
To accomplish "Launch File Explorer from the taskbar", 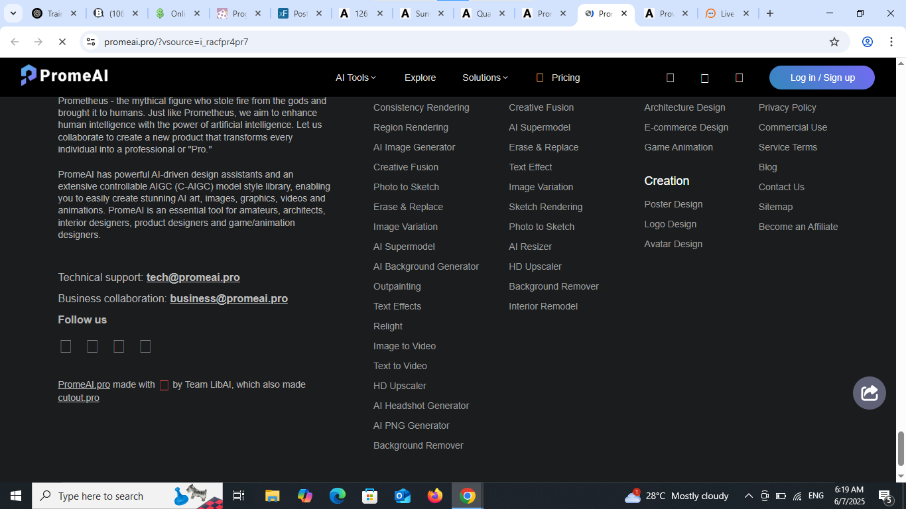I will (x=272, y=496).
